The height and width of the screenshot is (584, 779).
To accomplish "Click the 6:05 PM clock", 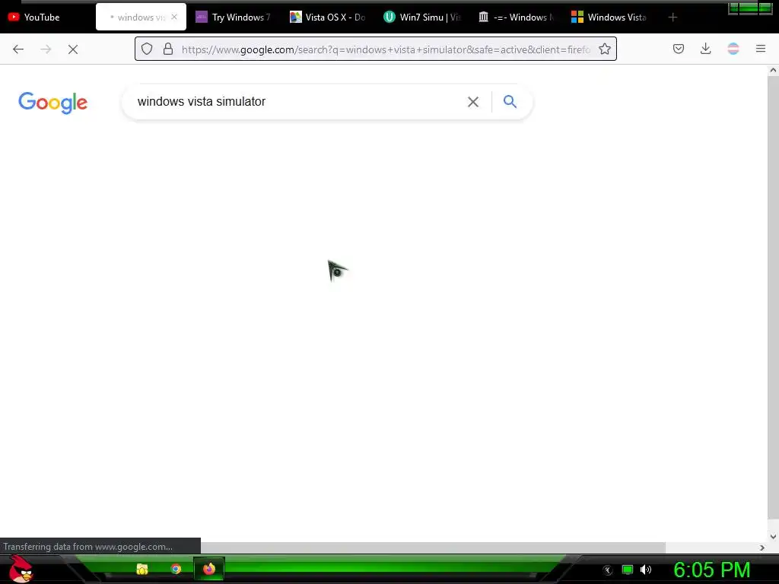I will (712, 570).
